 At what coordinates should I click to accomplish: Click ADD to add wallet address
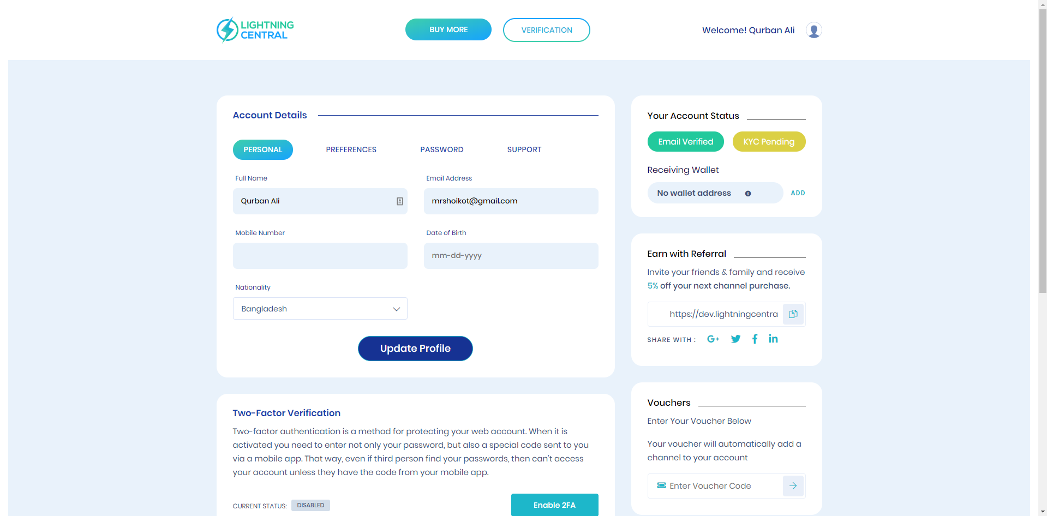pyautogui.click(x=798, y=193)
